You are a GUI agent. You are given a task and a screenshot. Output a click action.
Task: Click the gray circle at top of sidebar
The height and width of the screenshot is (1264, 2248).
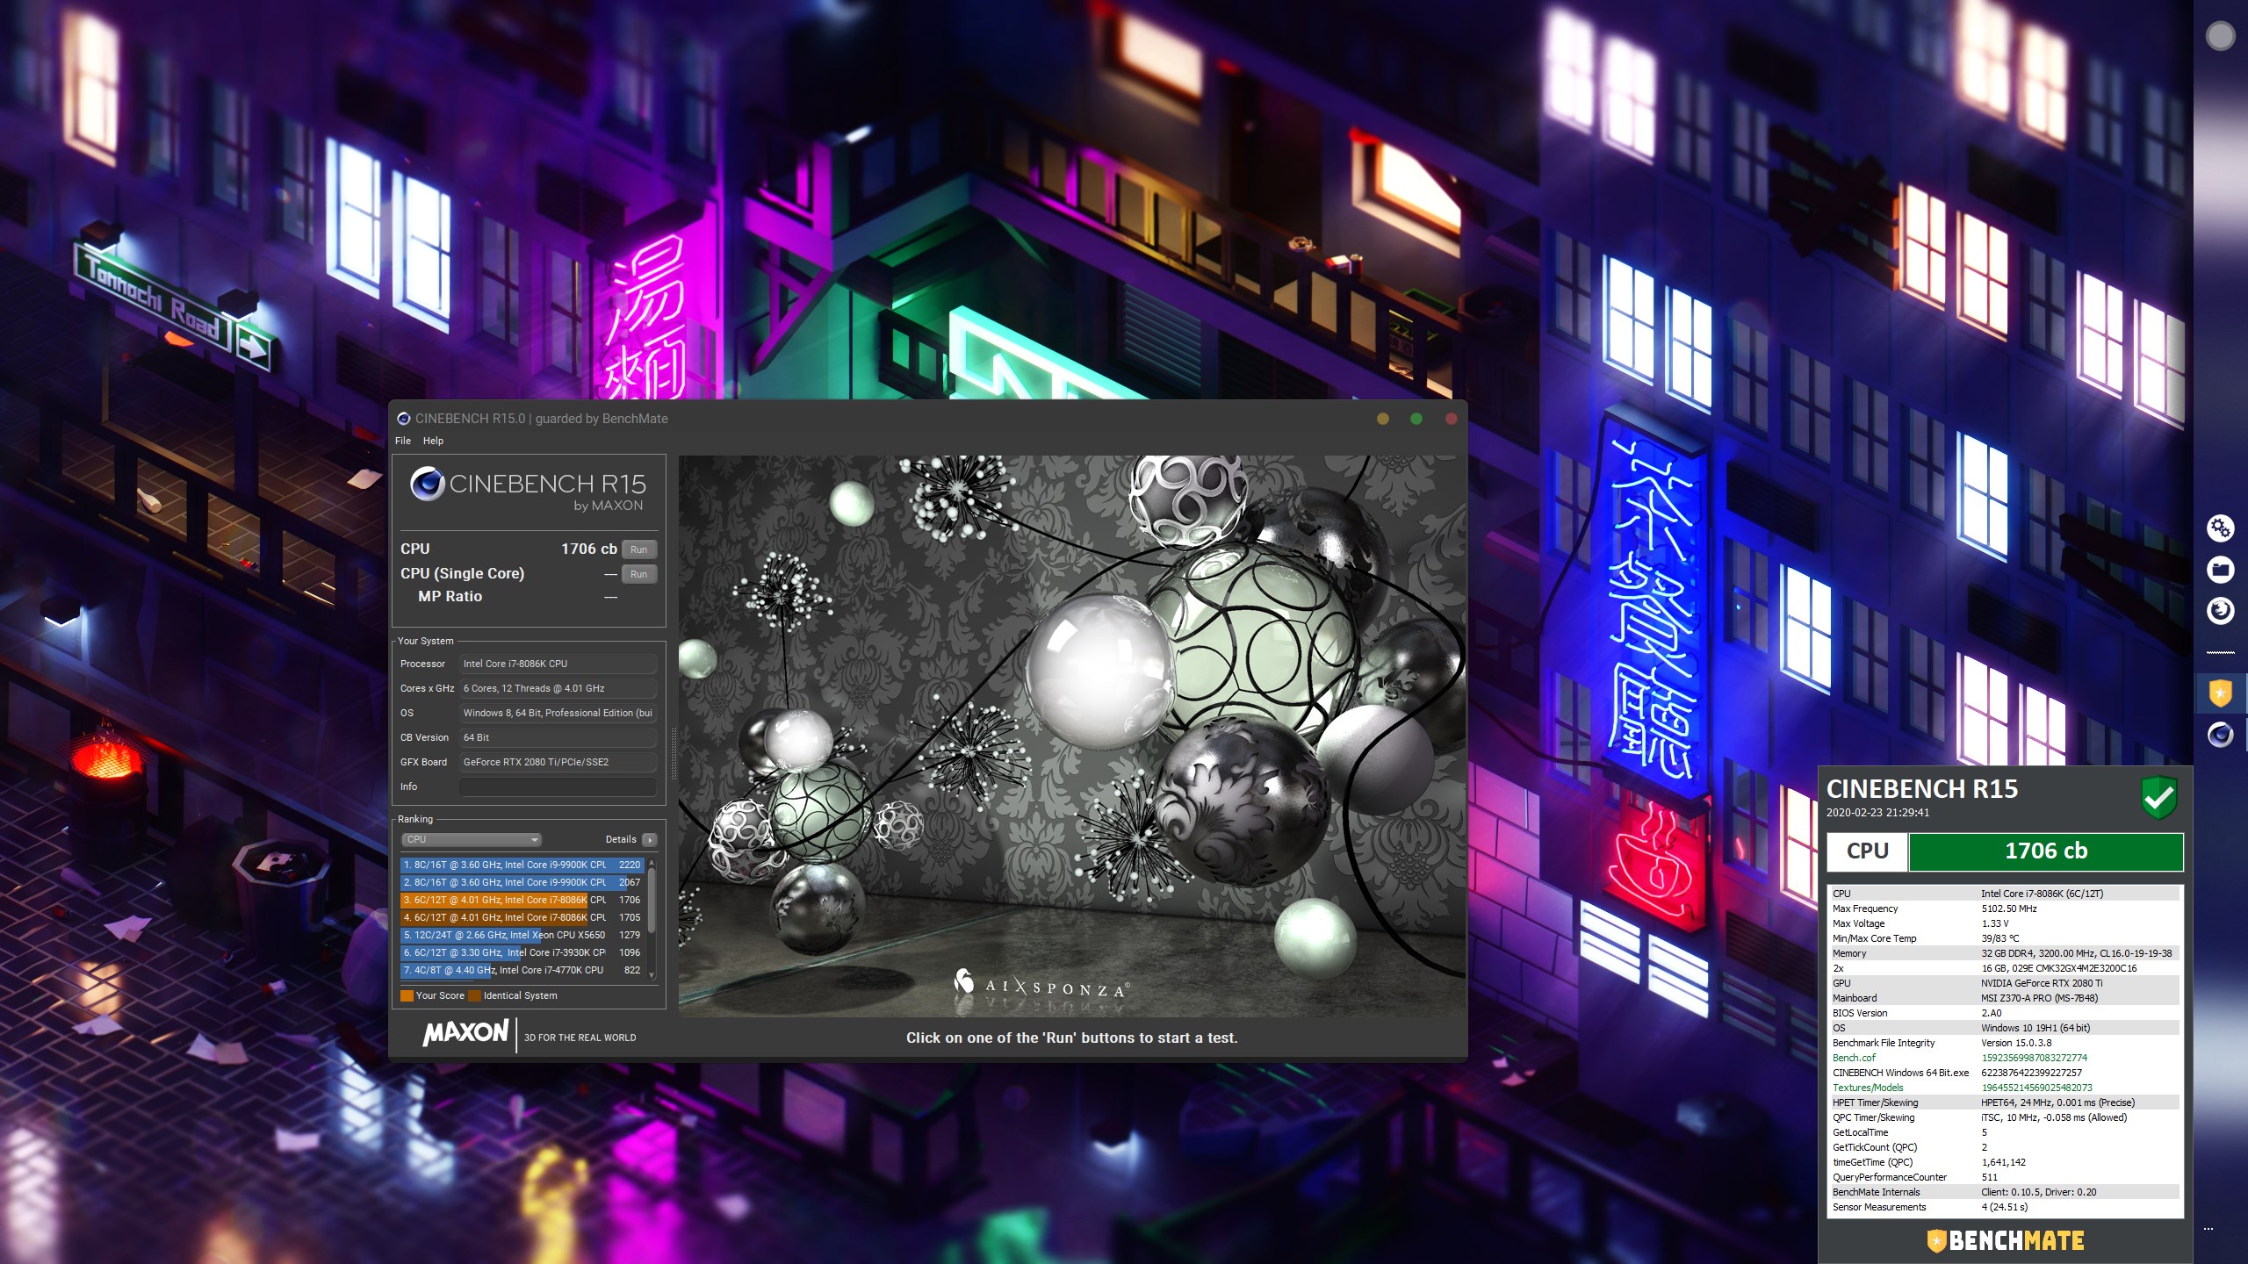2220,36
